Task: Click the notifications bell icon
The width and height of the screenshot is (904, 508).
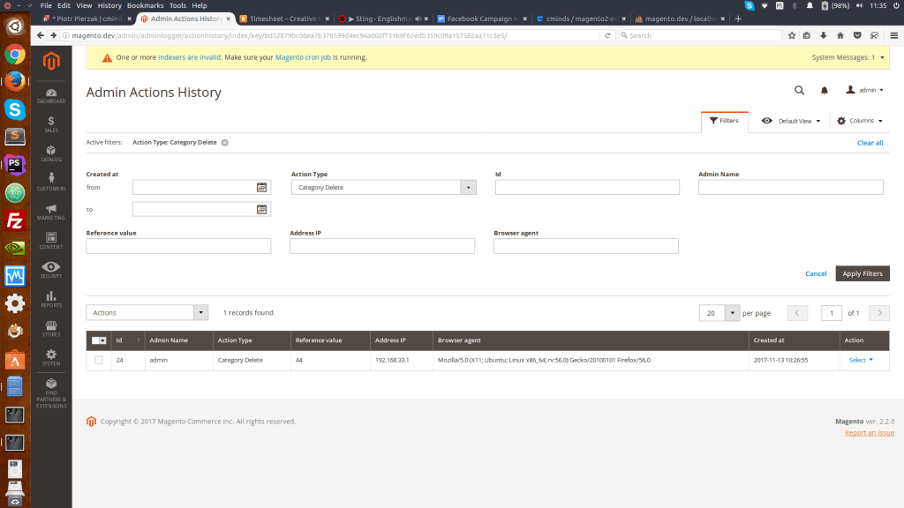Action: pyautogui.click(x=825, y=90)
